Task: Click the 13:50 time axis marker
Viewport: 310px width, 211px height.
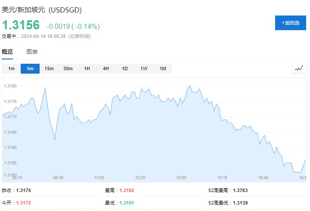Action: tap(181, 177)
